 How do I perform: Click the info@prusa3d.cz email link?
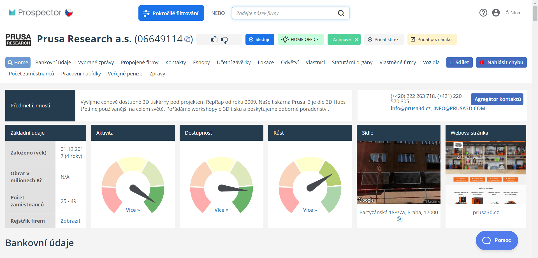click(x=411, y=109)
